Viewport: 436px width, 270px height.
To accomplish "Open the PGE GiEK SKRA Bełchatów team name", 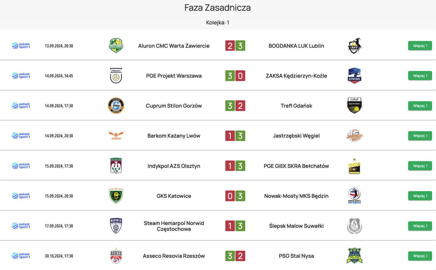I will pyautogui.click(x=296, y=166).
